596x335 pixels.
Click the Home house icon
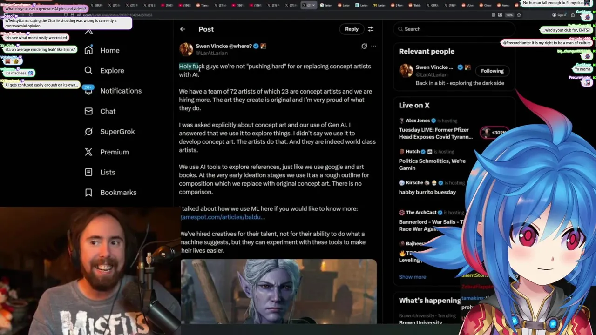[88, 50]
